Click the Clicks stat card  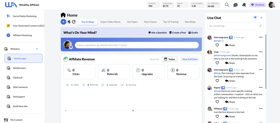(x=79, y=72)
